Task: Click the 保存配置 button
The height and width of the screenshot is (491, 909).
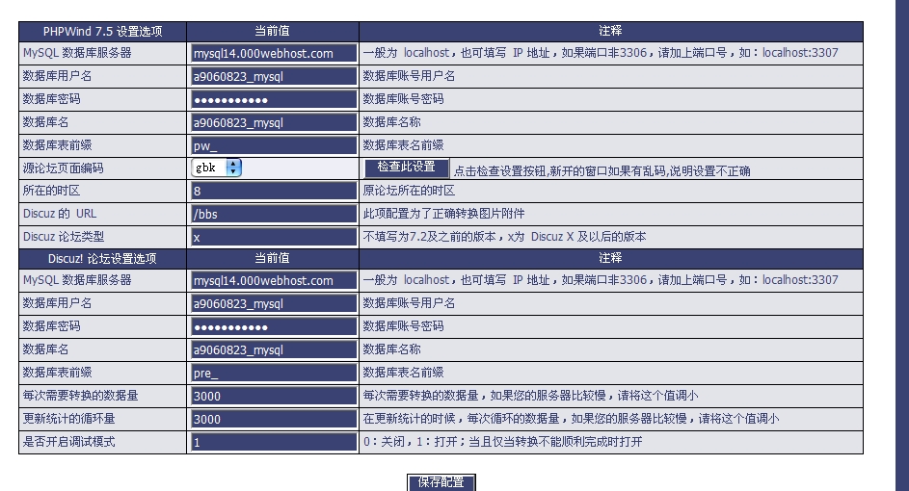Action: [441, 482]
